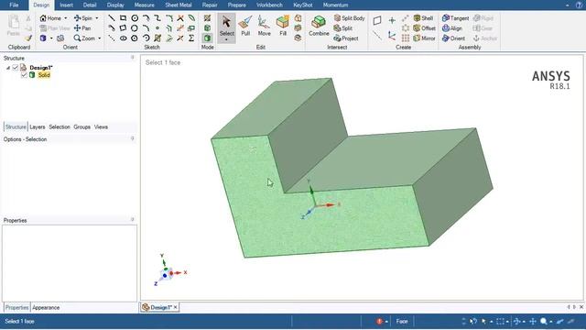This screenshot has width=586, height=330.
Task: Open the Views panel tab
Action: [x=101, y=126]
